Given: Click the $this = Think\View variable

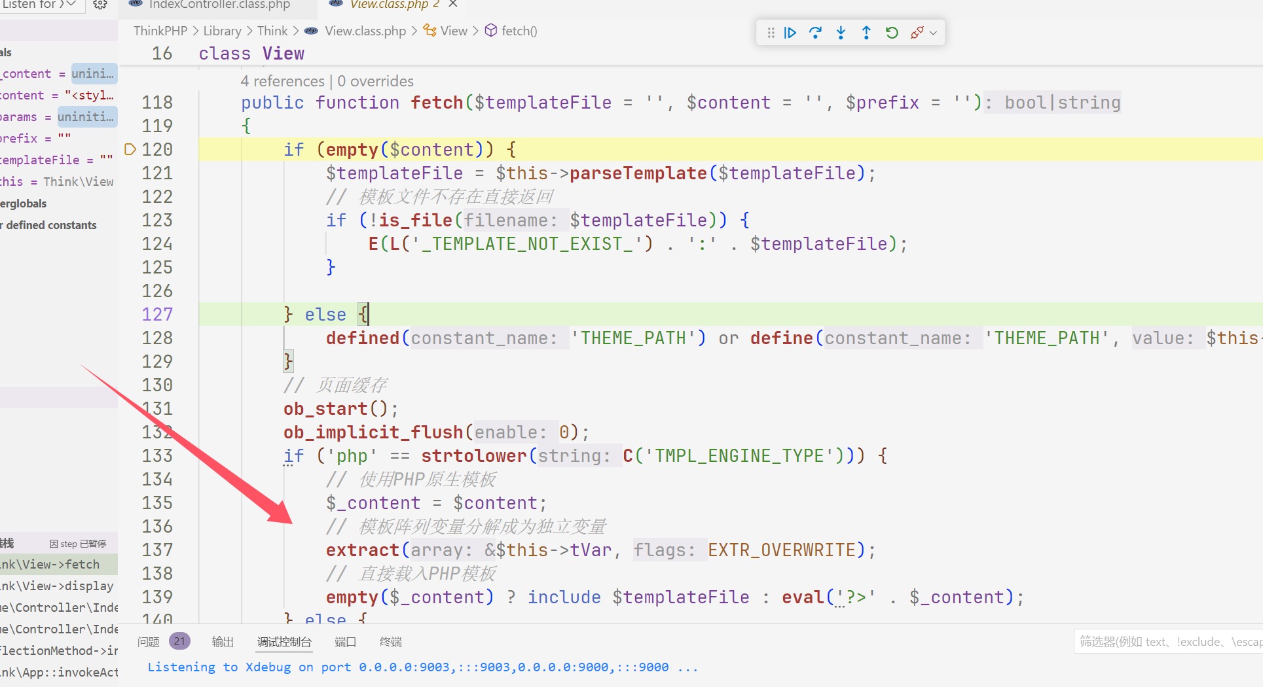Looking at the screenshot, I should 59,181.
